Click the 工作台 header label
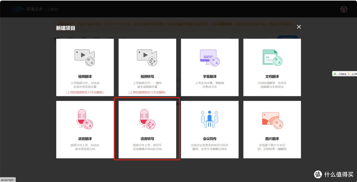 (x=53, y=10)
